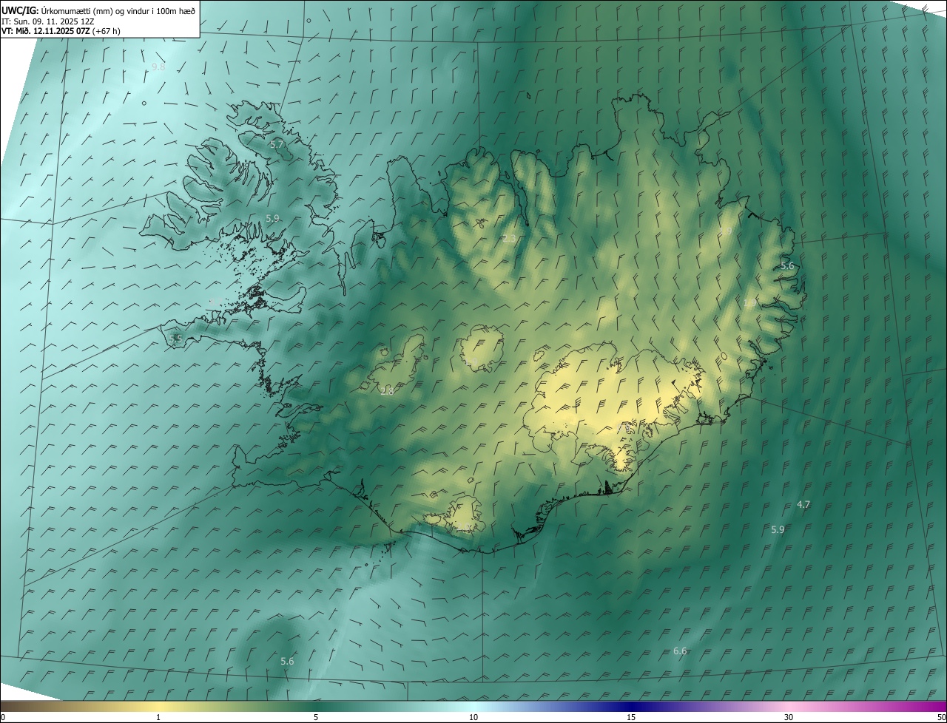947x723 pixels.
Task: Click the brown start of the colorbar
Action: click(x=15, y=706)
